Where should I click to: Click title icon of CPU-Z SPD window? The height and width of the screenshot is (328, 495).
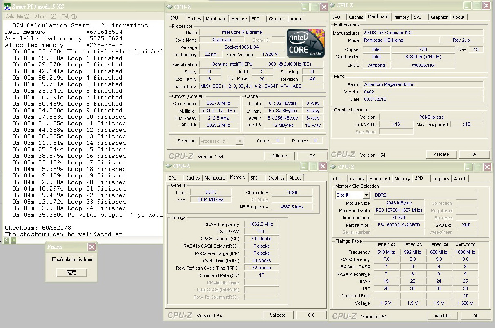pyautogui.click(x=333, y=167)
